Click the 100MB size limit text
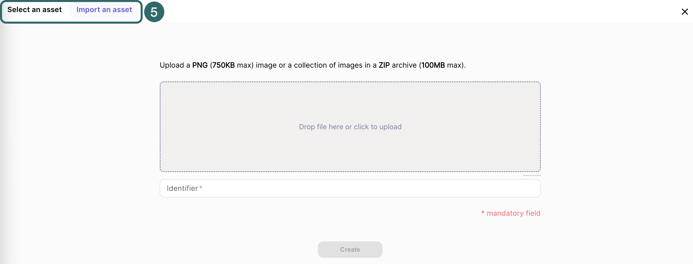Screen dimensions: 693x264 pos(433,65)
